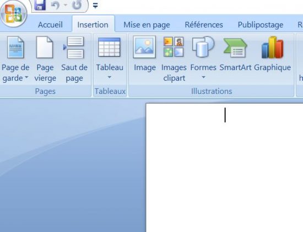
Task: Go to the Références tab
Action: [x=204, y=25]
